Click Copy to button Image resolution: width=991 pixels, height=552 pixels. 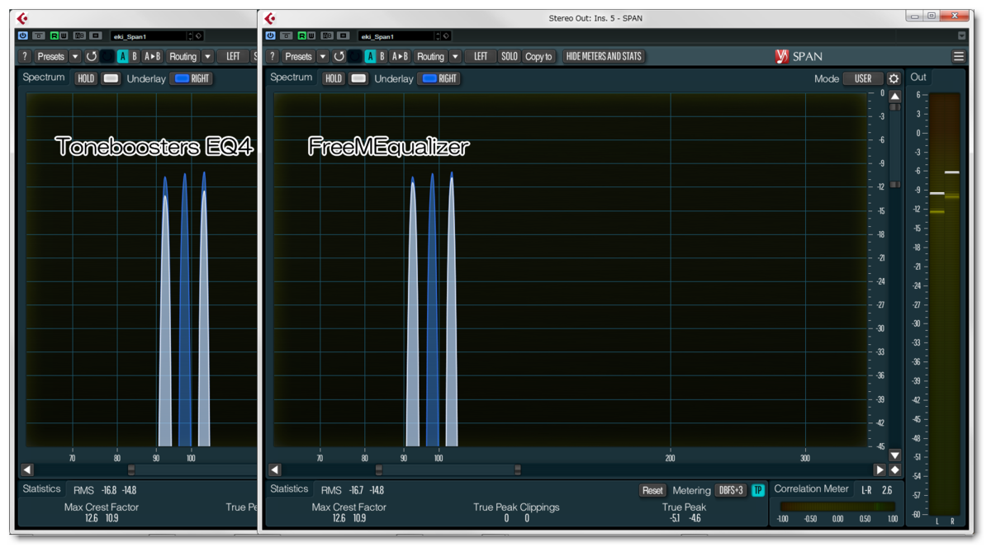click(538, 57)
